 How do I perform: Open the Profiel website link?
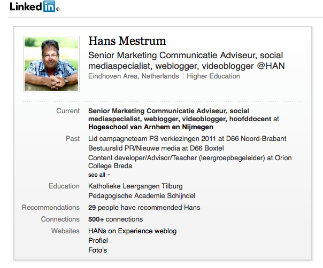[98, 241]
